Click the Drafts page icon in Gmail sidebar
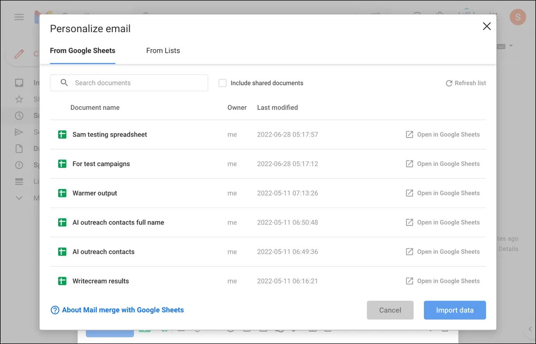The image size is (536, 344). [19, 149]
